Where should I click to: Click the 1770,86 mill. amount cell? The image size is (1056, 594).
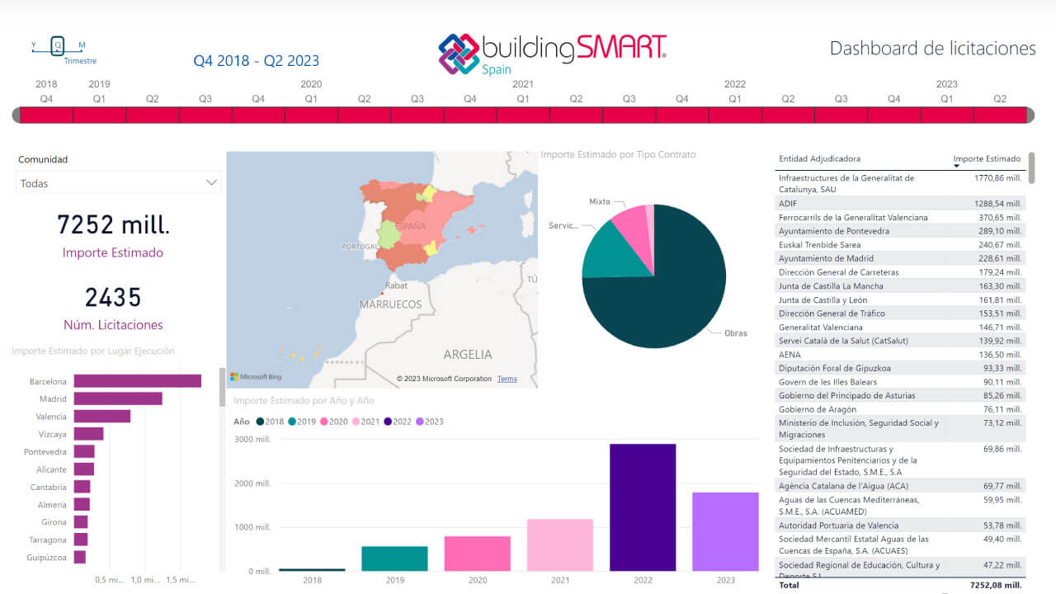(997, 178)
